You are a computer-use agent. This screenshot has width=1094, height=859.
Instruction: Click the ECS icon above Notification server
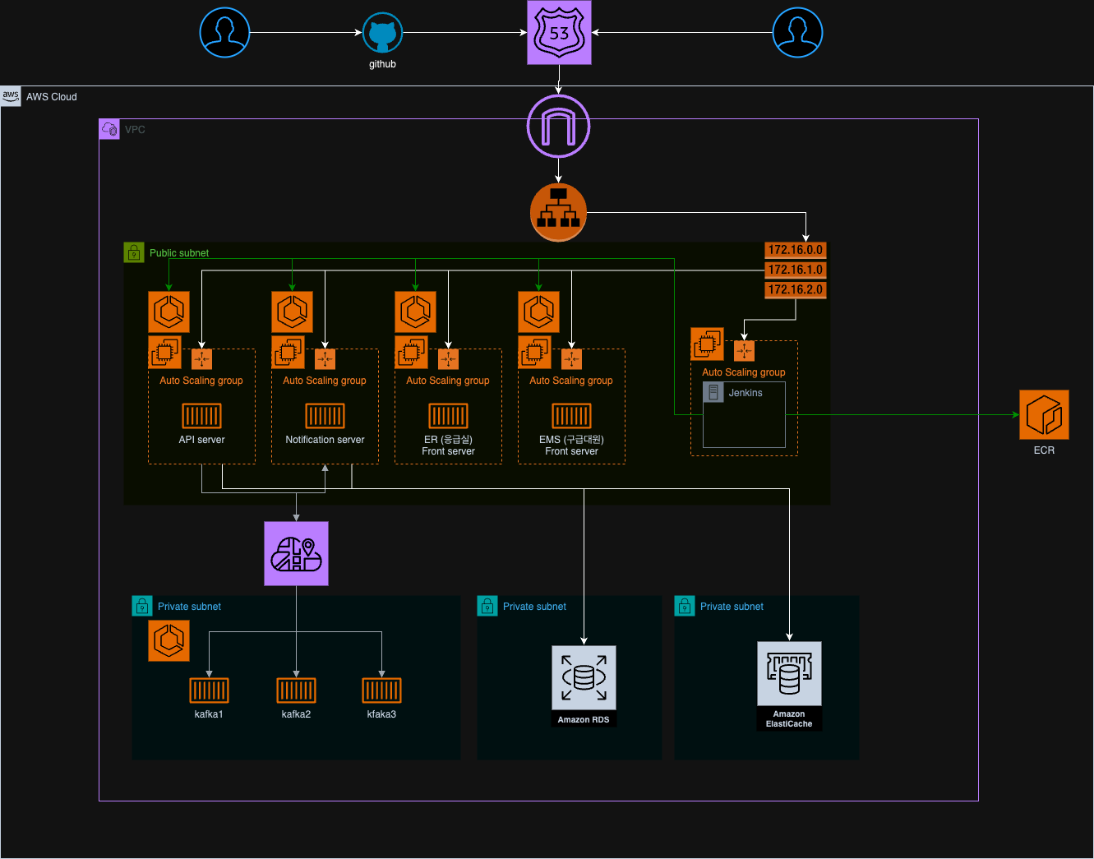pos(292,312)
